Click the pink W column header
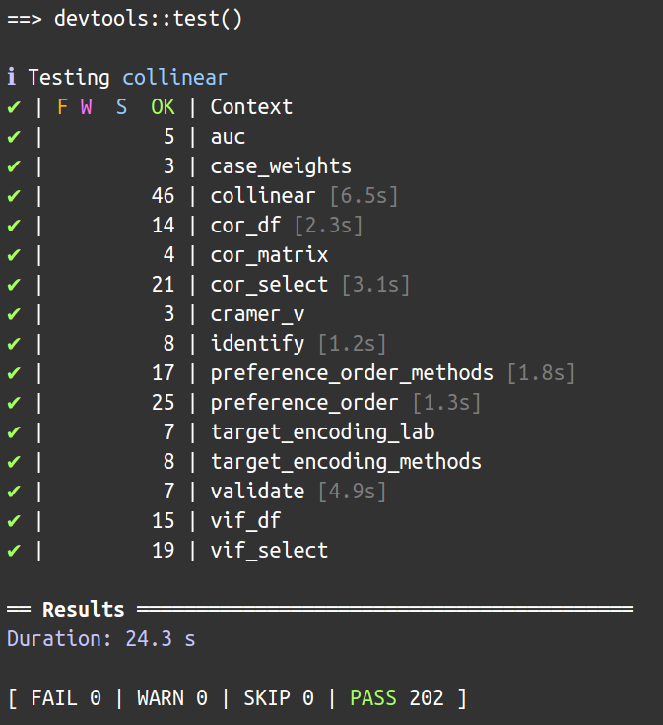Screen dimensions: 663x725 (x=86, y=106)
